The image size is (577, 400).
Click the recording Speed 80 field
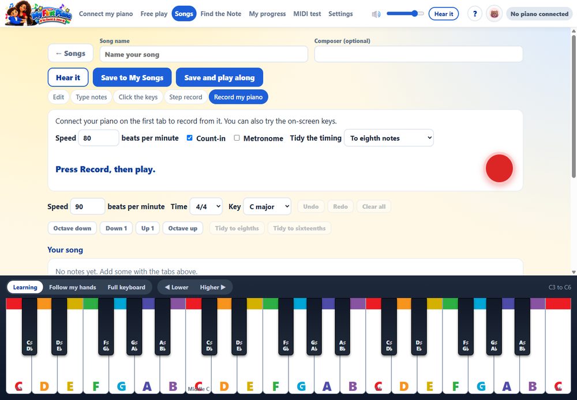point(99,138)
